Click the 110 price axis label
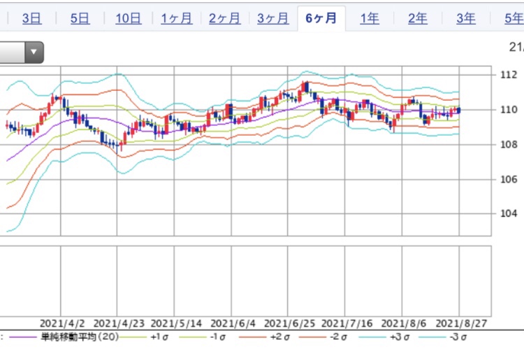524x354 pixels. [x=509, y=109]
